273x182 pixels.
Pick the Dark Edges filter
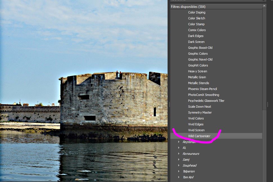point(195,36)
